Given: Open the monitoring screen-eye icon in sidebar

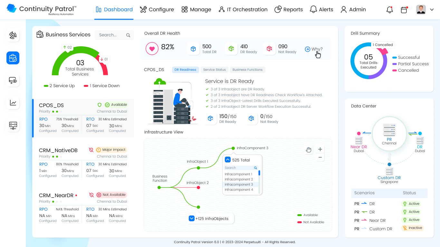Looking at the screenshot, I should pos(13,80).
